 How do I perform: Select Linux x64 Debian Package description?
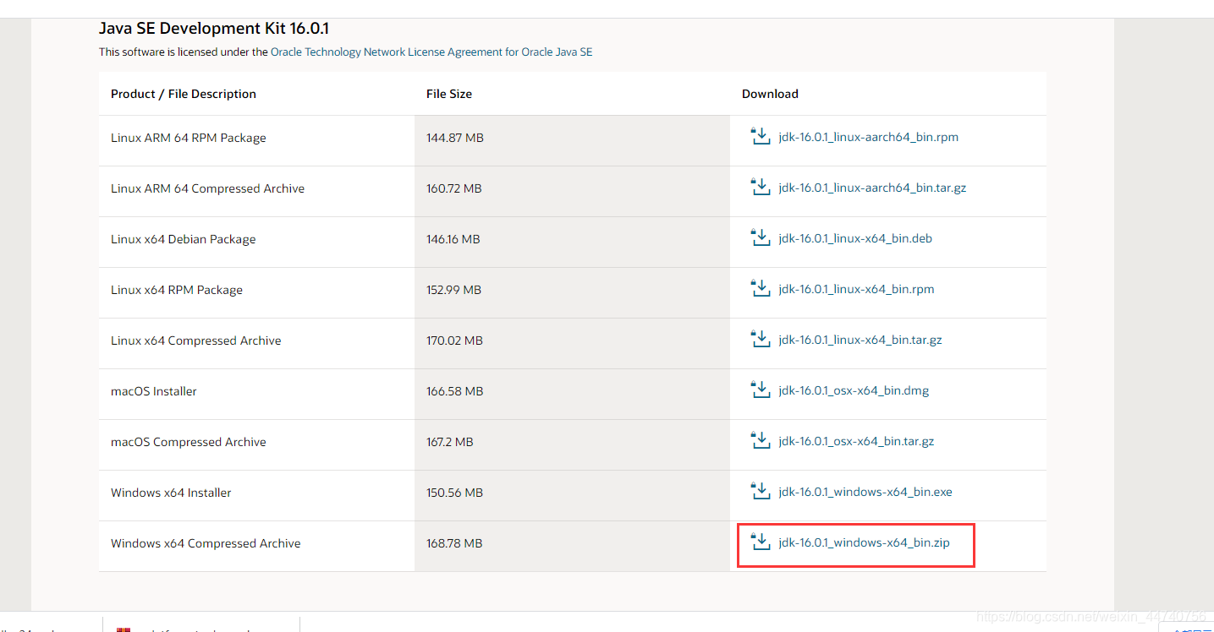tap(183, 239)
